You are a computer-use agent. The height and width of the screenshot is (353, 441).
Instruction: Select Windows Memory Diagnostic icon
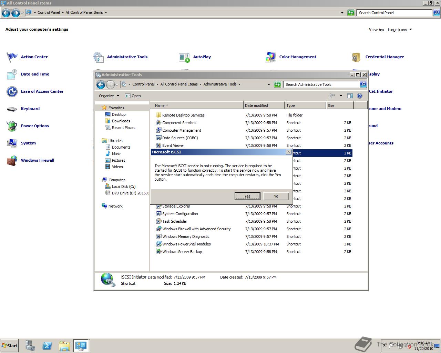[158, 236]
